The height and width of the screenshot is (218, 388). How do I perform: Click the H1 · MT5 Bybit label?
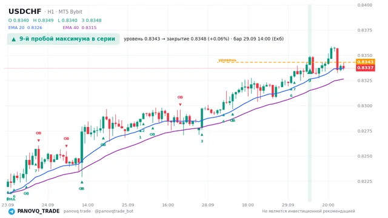64,12
